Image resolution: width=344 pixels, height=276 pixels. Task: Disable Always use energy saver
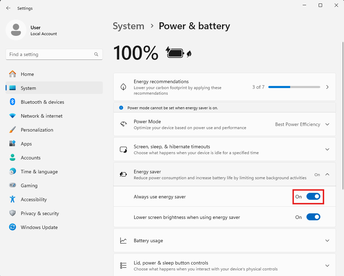(x=313, y=197)
